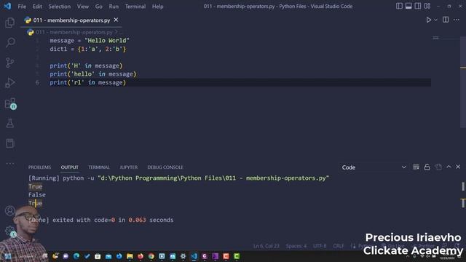Click the UTF-8 encoding status entry
The image size is (466, 262).
point(320,246)
